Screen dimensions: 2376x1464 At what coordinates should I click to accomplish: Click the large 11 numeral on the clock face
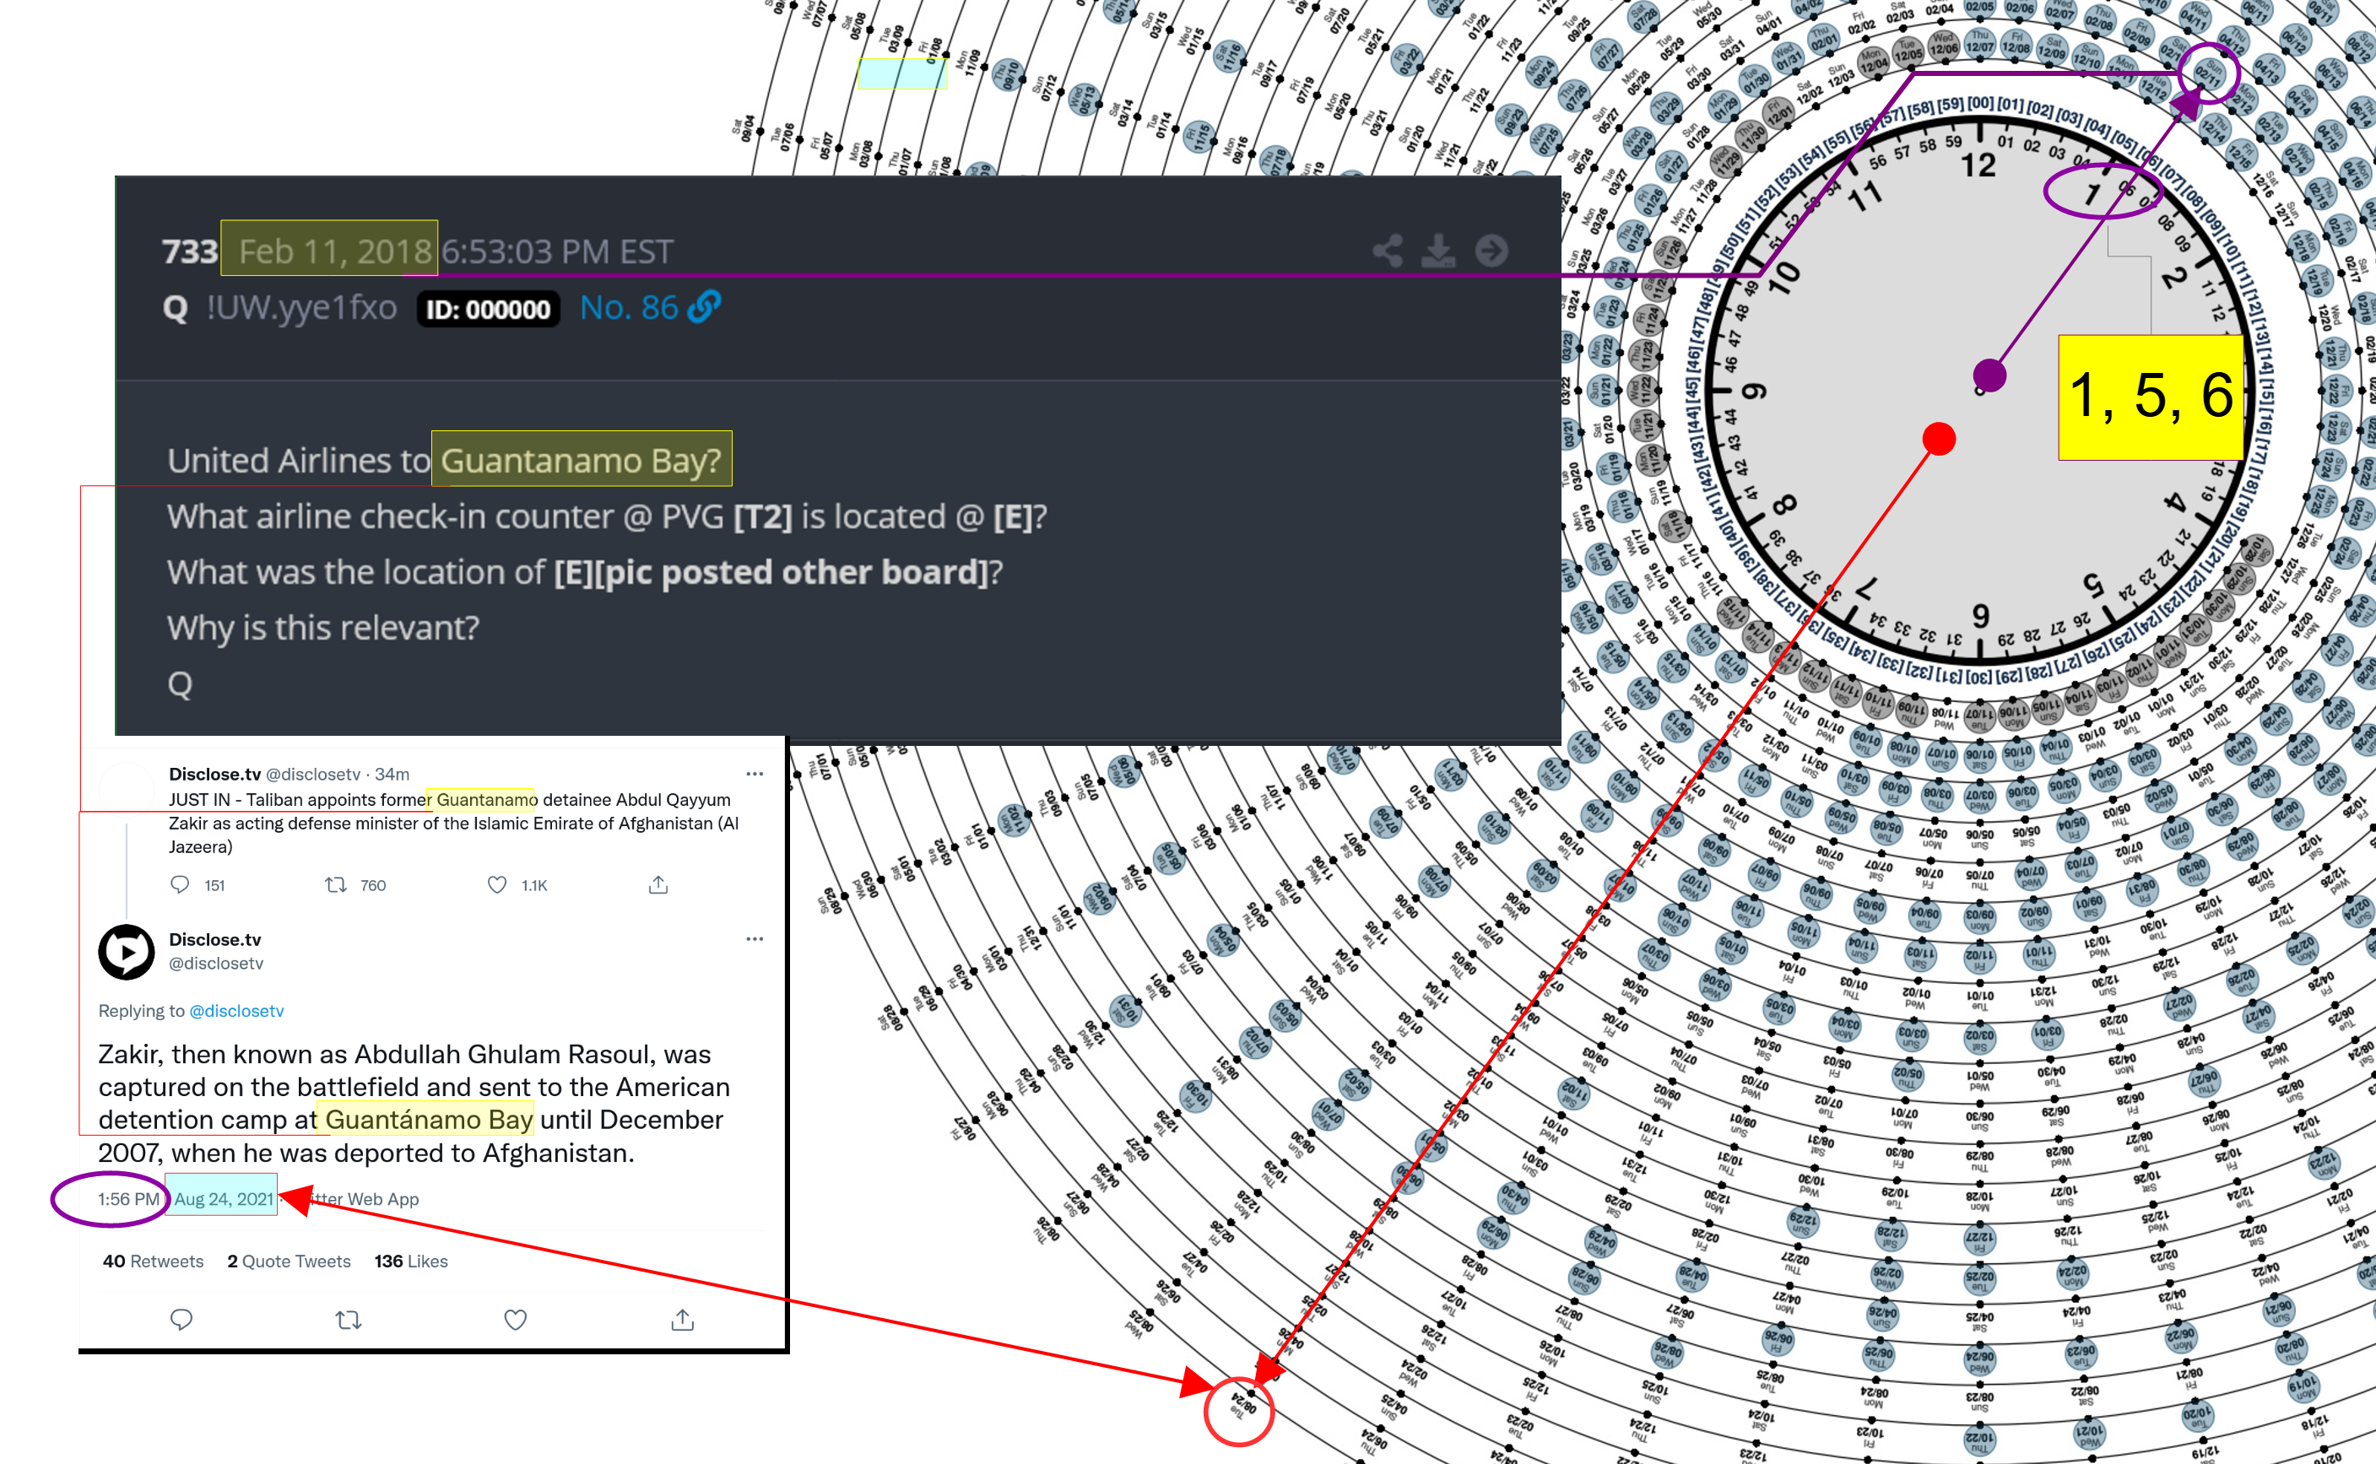[x=1865, y=197]
